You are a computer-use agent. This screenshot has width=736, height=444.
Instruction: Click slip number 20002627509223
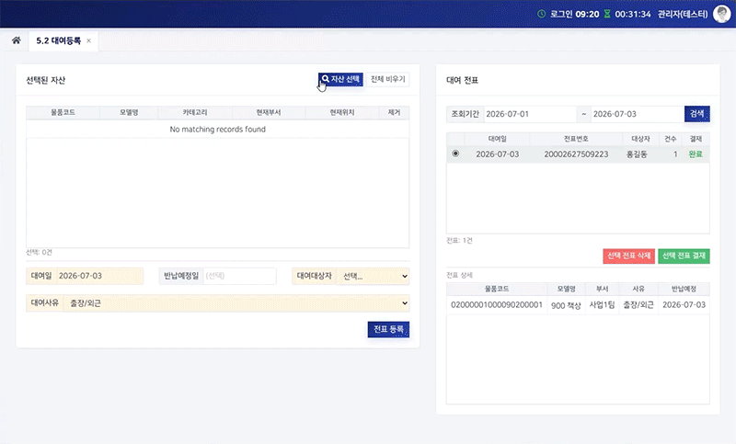(x=576, y=154)
